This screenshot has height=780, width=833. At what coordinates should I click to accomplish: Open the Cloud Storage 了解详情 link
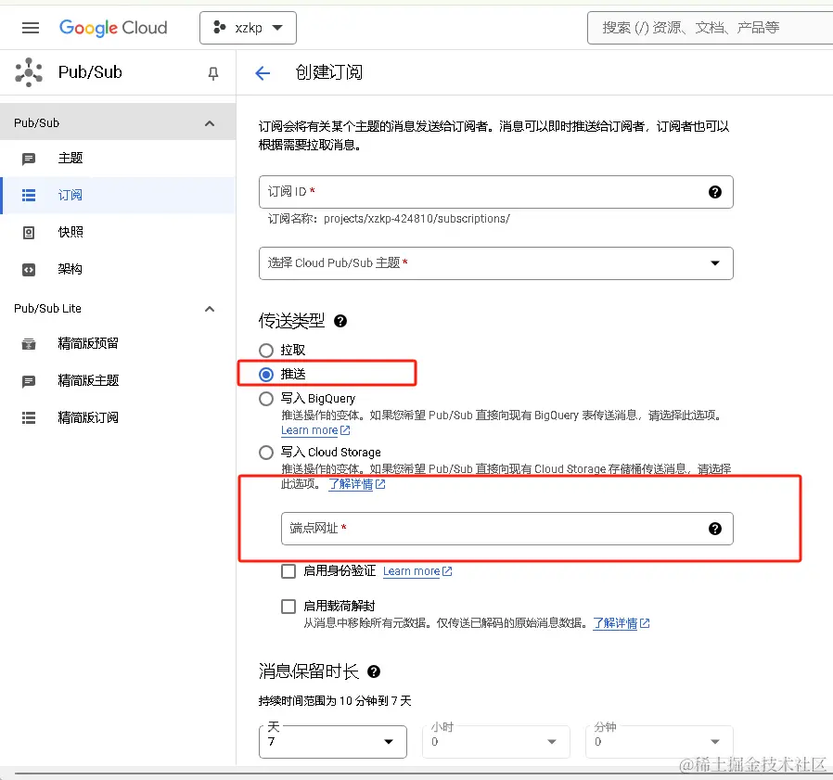point(356,484)
